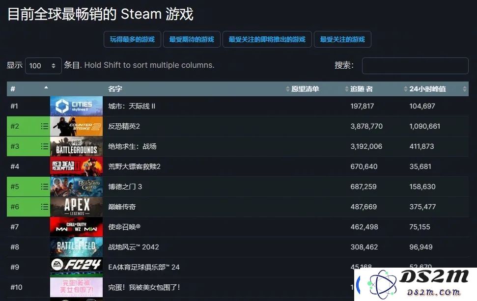Select peak value 158,630

pyautogui.click(x=422, y=187)
